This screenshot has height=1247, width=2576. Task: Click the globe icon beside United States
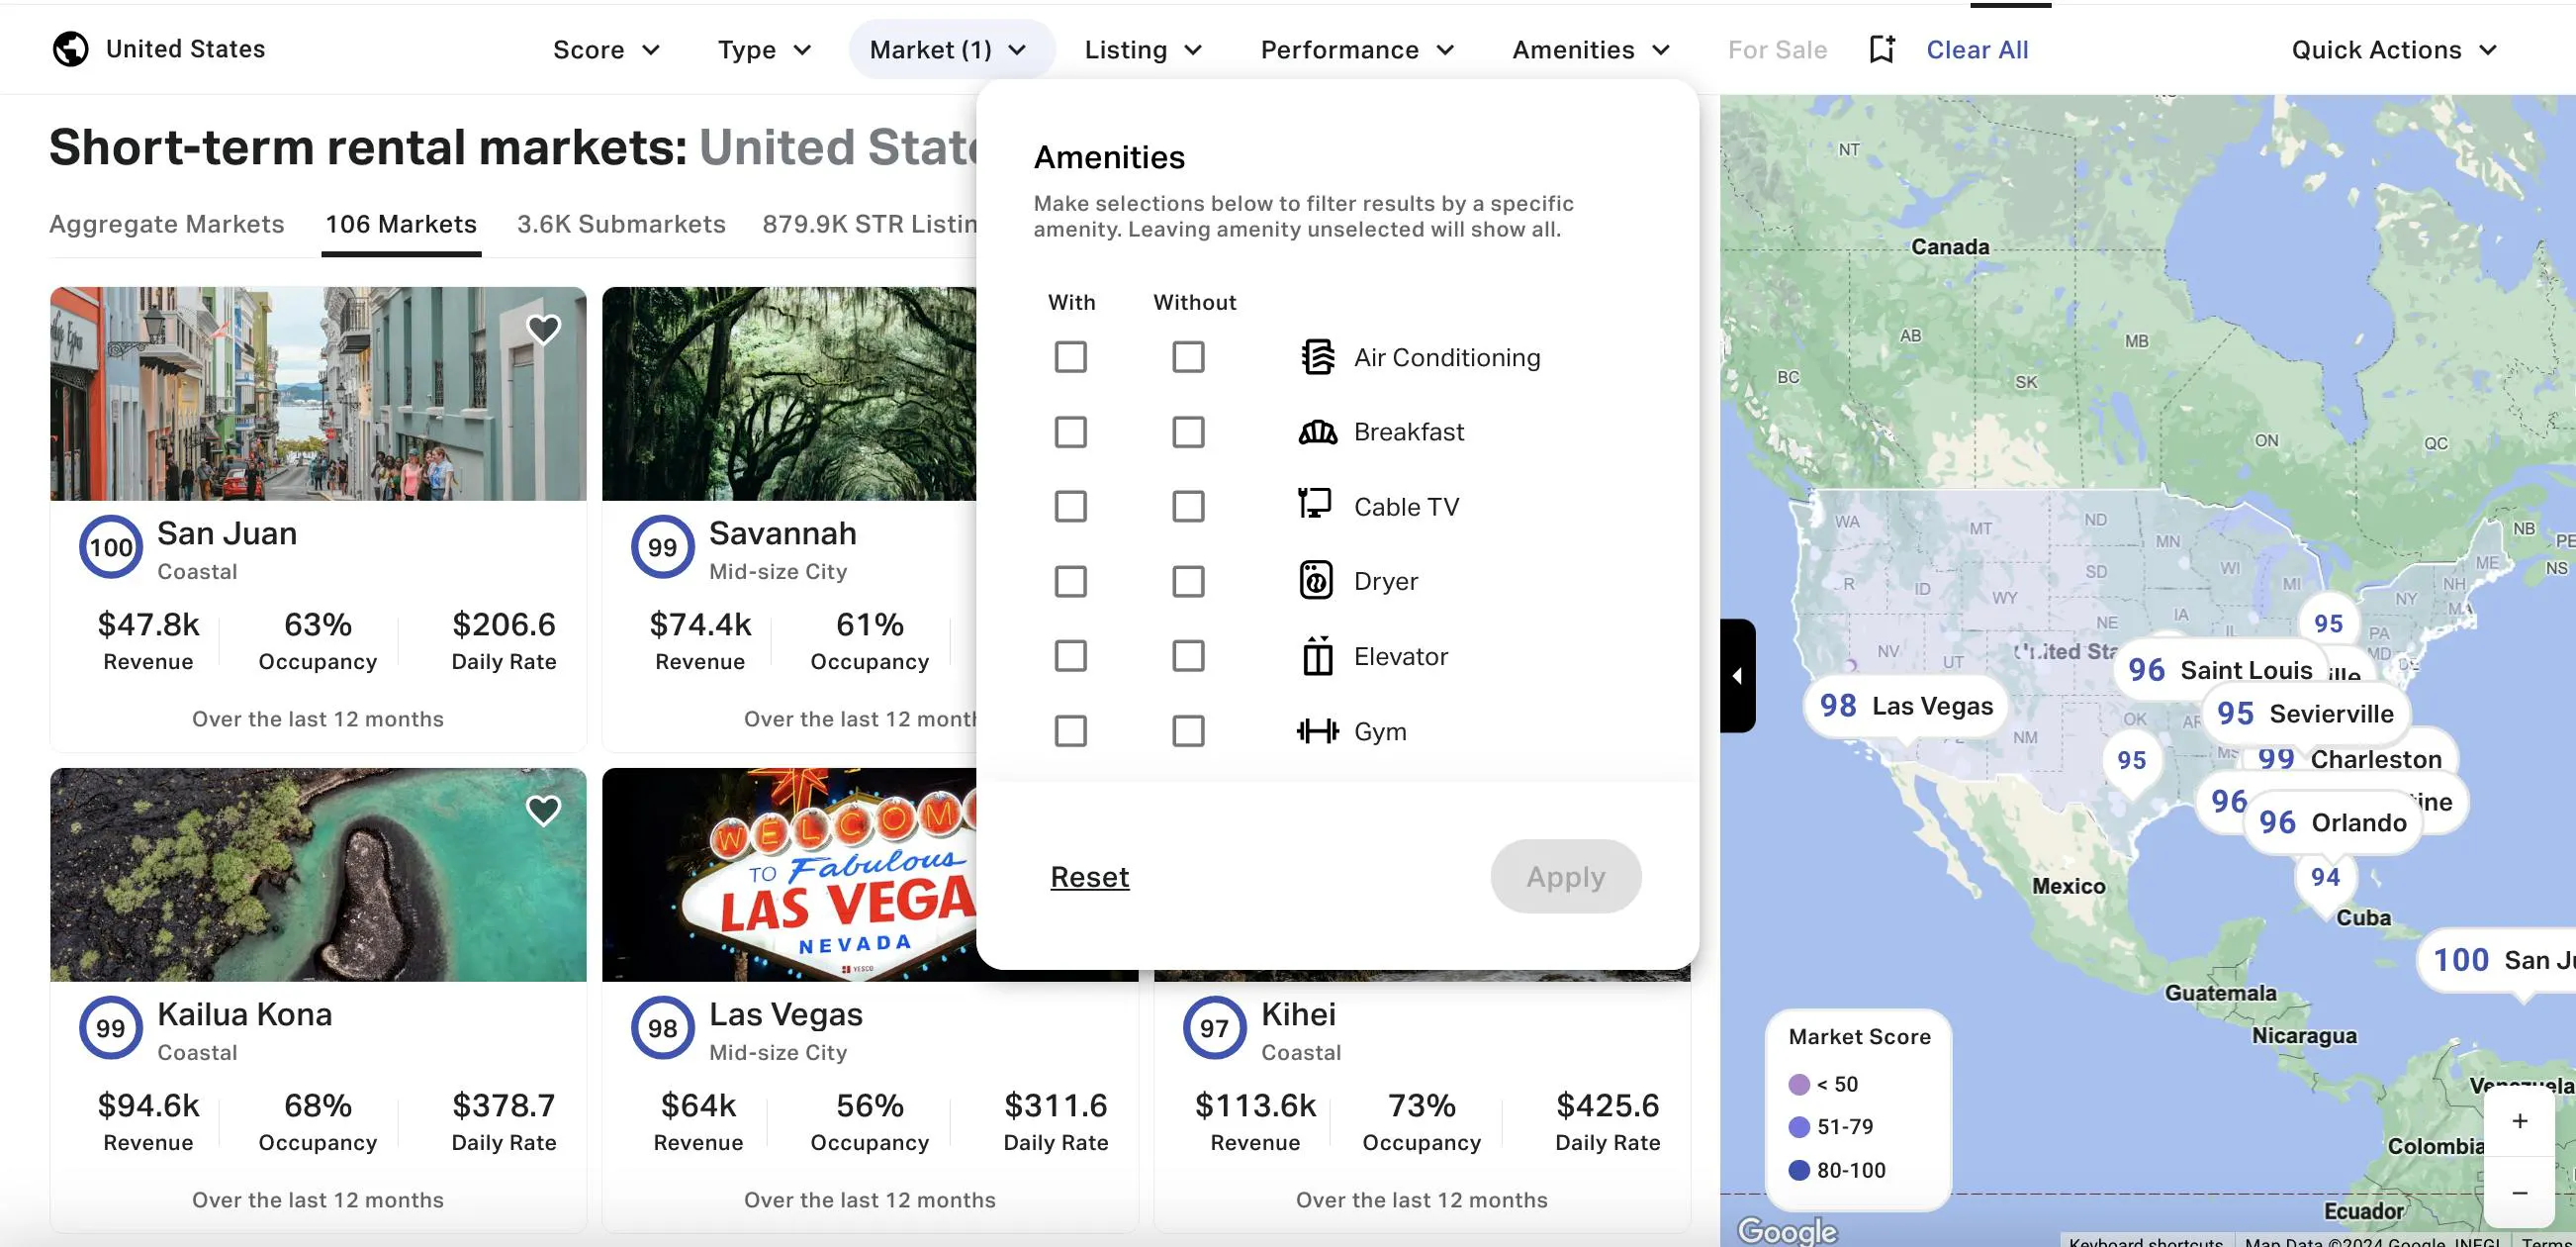pyautogui.click(x=70, y=49)
